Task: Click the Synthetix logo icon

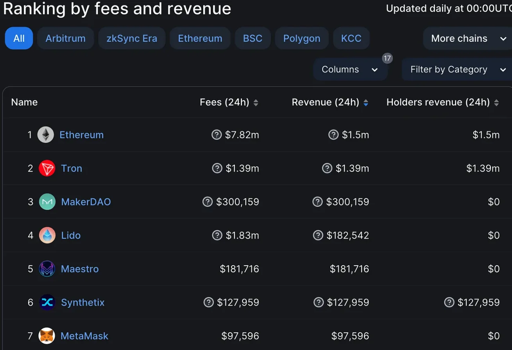Action: (x=47, y=303)
